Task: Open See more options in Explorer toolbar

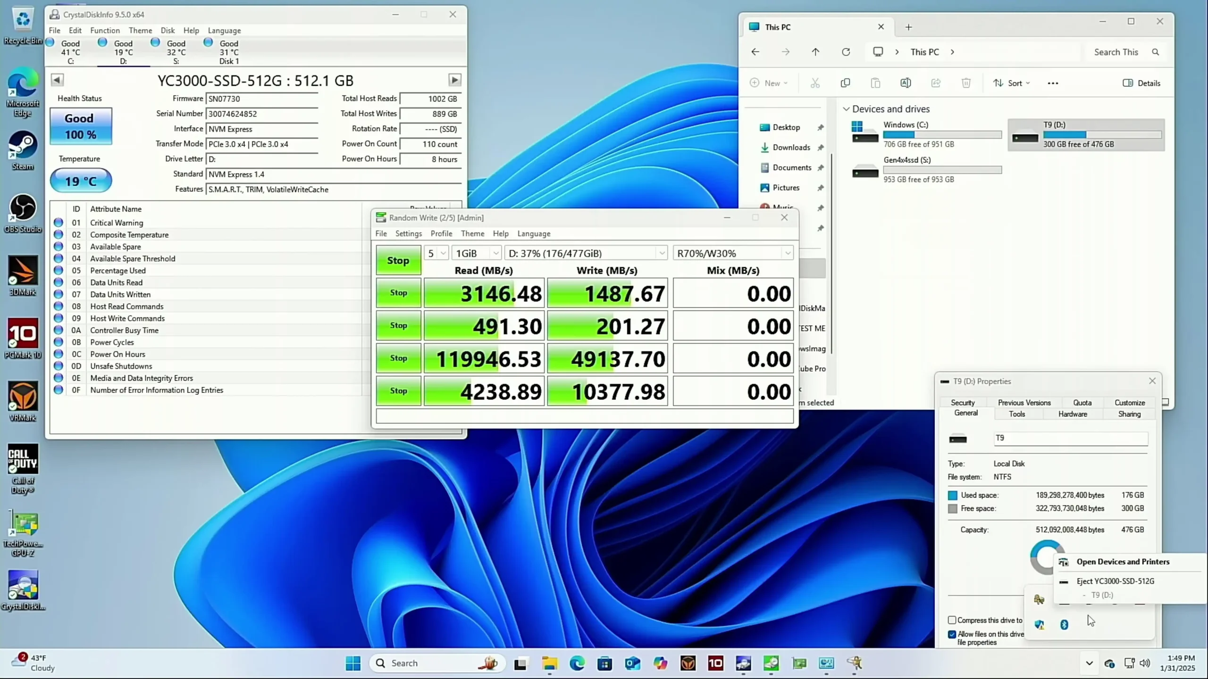Action: [x=1053, y=83]
